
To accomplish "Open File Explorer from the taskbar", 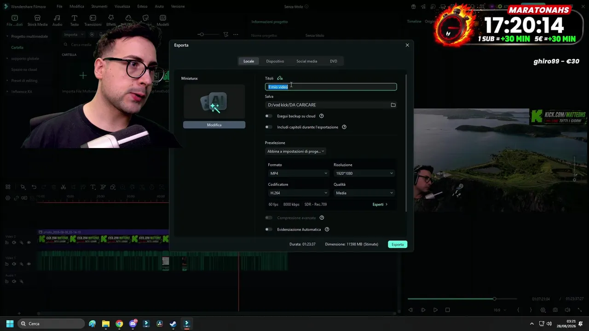I will pos(106,324).
